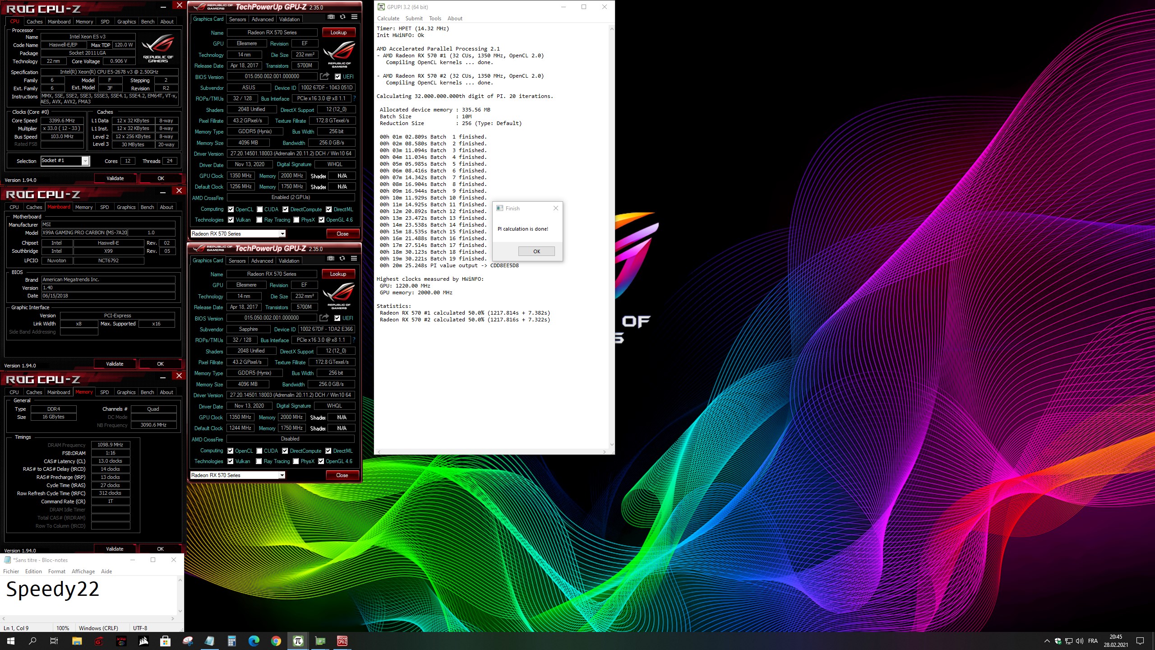The width and height of the screenshot is (1155, 650).
Task: Click GPUPI vertical scrollbar down arrow
Action: pyautogui.click(x=611, y=445)
